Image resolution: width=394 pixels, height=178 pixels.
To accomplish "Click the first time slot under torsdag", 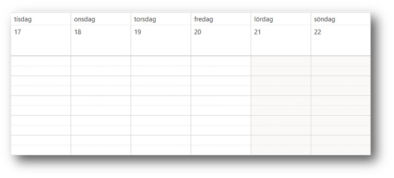I will click(x=161, y=61).
